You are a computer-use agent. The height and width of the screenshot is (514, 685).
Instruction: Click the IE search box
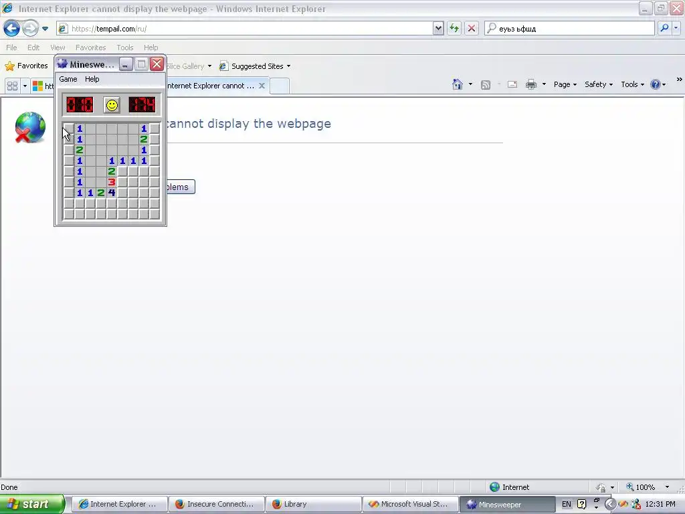[x=570, y=28]
